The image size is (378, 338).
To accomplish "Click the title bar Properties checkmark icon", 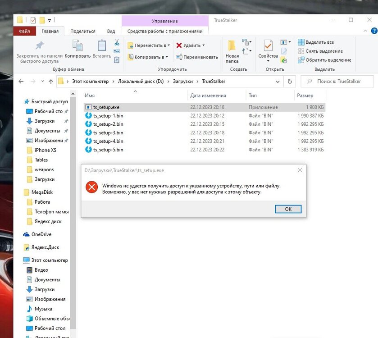I will pyautogui.click(x=33, y=20).
